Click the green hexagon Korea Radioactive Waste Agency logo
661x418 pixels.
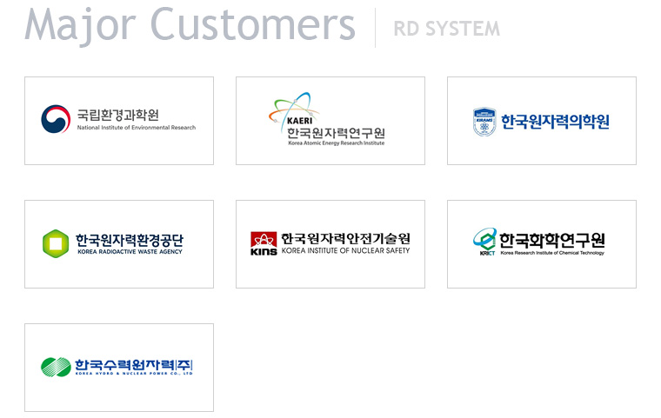[x=56, y=243]
